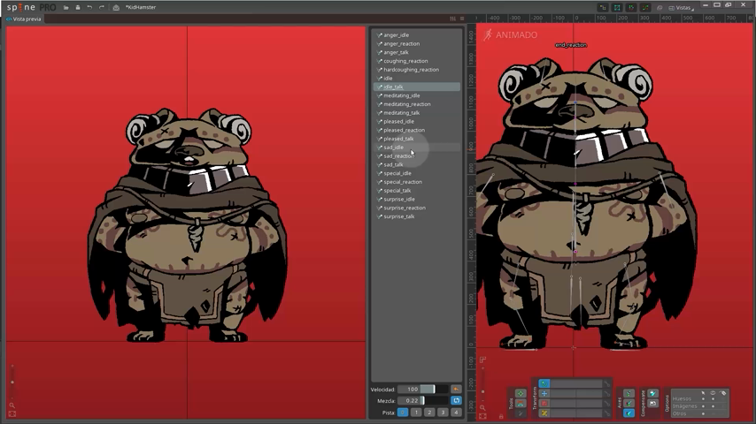Select the special_reaction animation
The height and width of the screenshot is (424, 756).
(417, 182)
